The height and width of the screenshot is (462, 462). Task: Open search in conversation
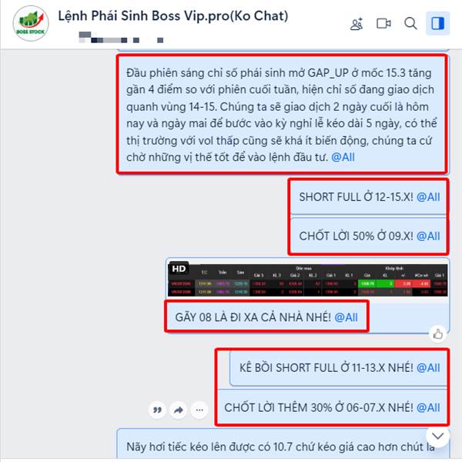pos(410,23)
